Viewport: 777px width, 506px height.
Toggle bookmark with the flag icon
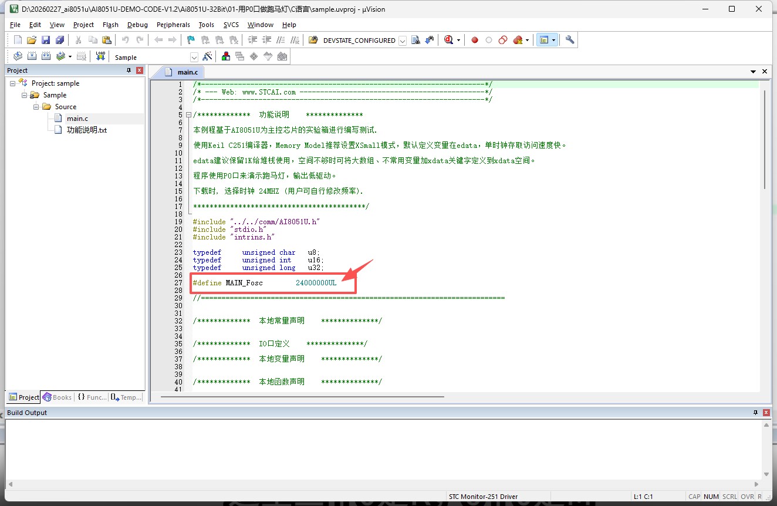[191, 40]
